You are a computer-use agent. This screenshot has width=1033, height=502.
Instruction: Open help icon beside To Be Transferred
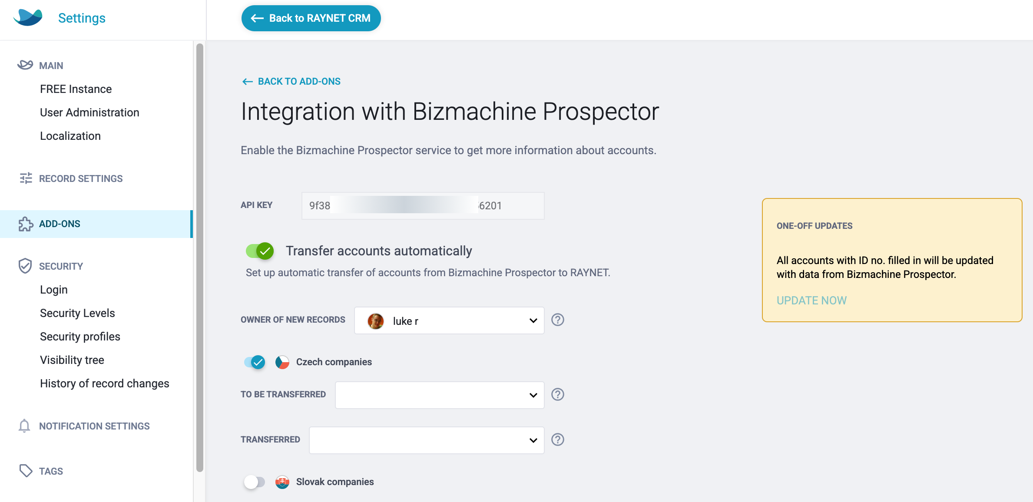(558, 395)
